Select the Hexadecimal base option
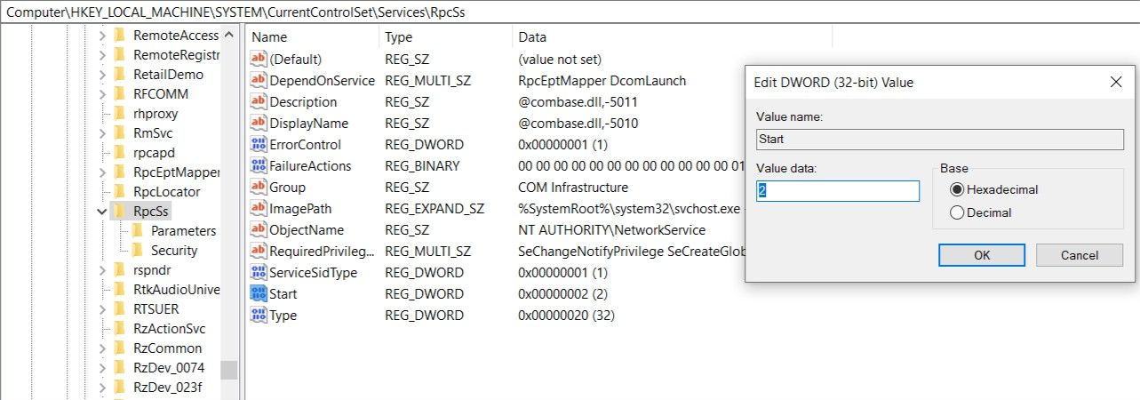Screen dimensions: 1140x400 [x=957, y=189]
